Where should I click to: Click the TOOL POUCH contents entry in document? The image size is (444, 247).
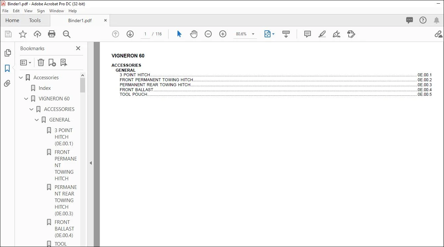pyautogui.click(x=275, y=94)
